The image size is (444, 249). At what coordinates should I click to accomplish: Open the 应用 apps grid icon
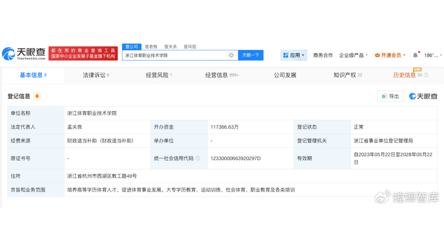point(285,55)
